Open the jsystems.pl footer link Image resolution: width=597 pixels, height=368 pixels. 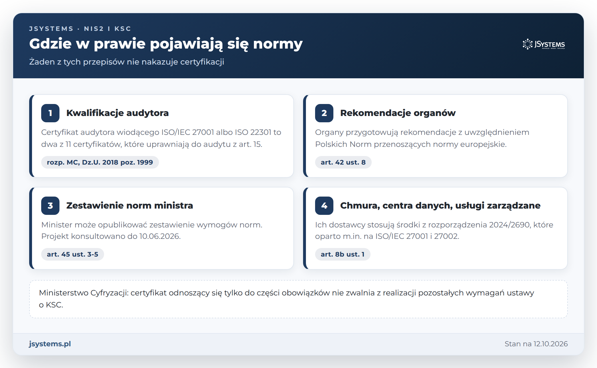(50, 344)
